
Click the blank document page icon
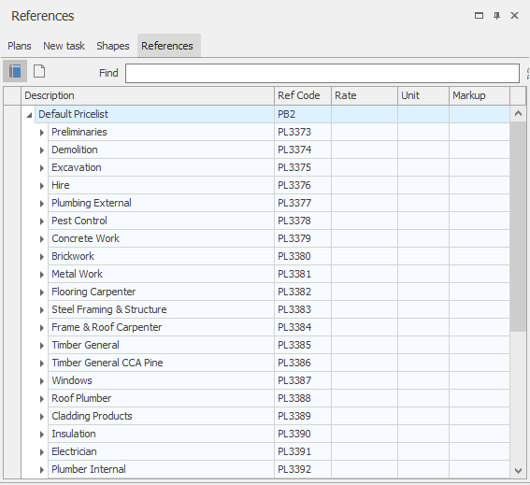point(39,71)
